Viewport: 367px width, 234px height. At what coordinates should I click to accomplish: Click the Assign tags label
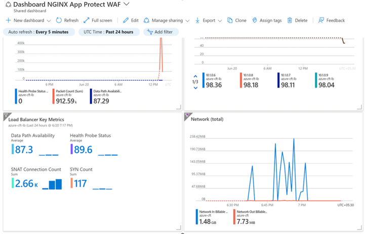point(271,20)
